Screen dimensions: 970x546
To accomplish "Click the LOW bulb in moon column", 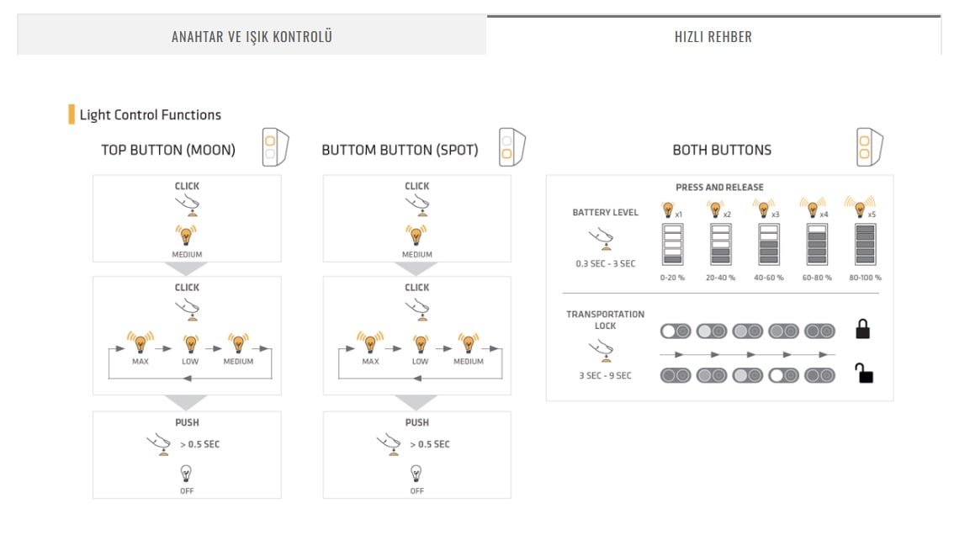I will [190, 344].
